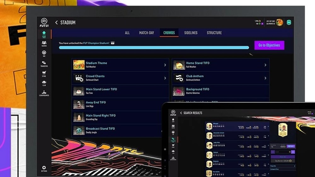Image resolution: width=315 pixels, height=177 pixels.
Task: Open SBC in the laptop sidebar
Action: click(x=44, y=54)
